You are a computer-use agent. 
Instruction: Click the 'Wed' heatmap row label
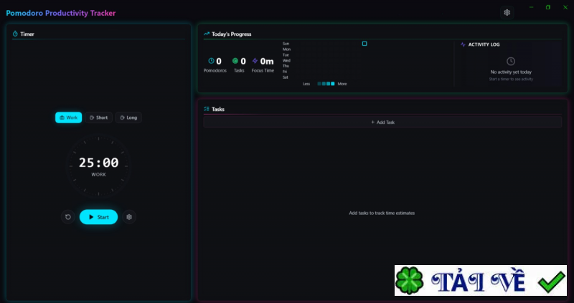pos(286,60)
